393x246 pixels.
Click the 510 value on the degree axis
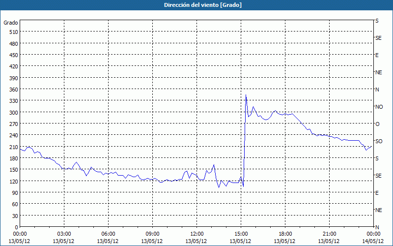pos(14,32)
